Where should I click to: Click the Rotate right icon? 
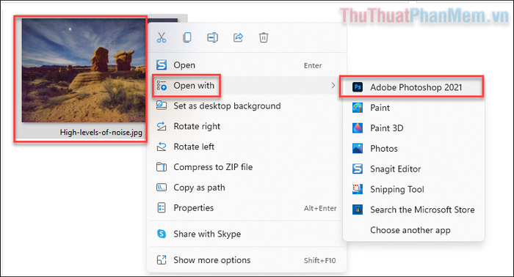162,126
